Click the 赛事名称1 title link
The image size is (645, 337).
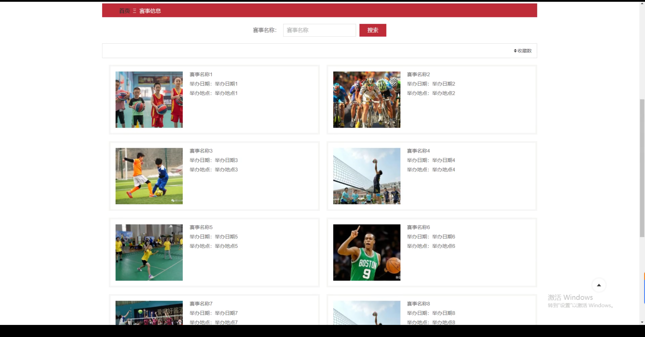201,74
